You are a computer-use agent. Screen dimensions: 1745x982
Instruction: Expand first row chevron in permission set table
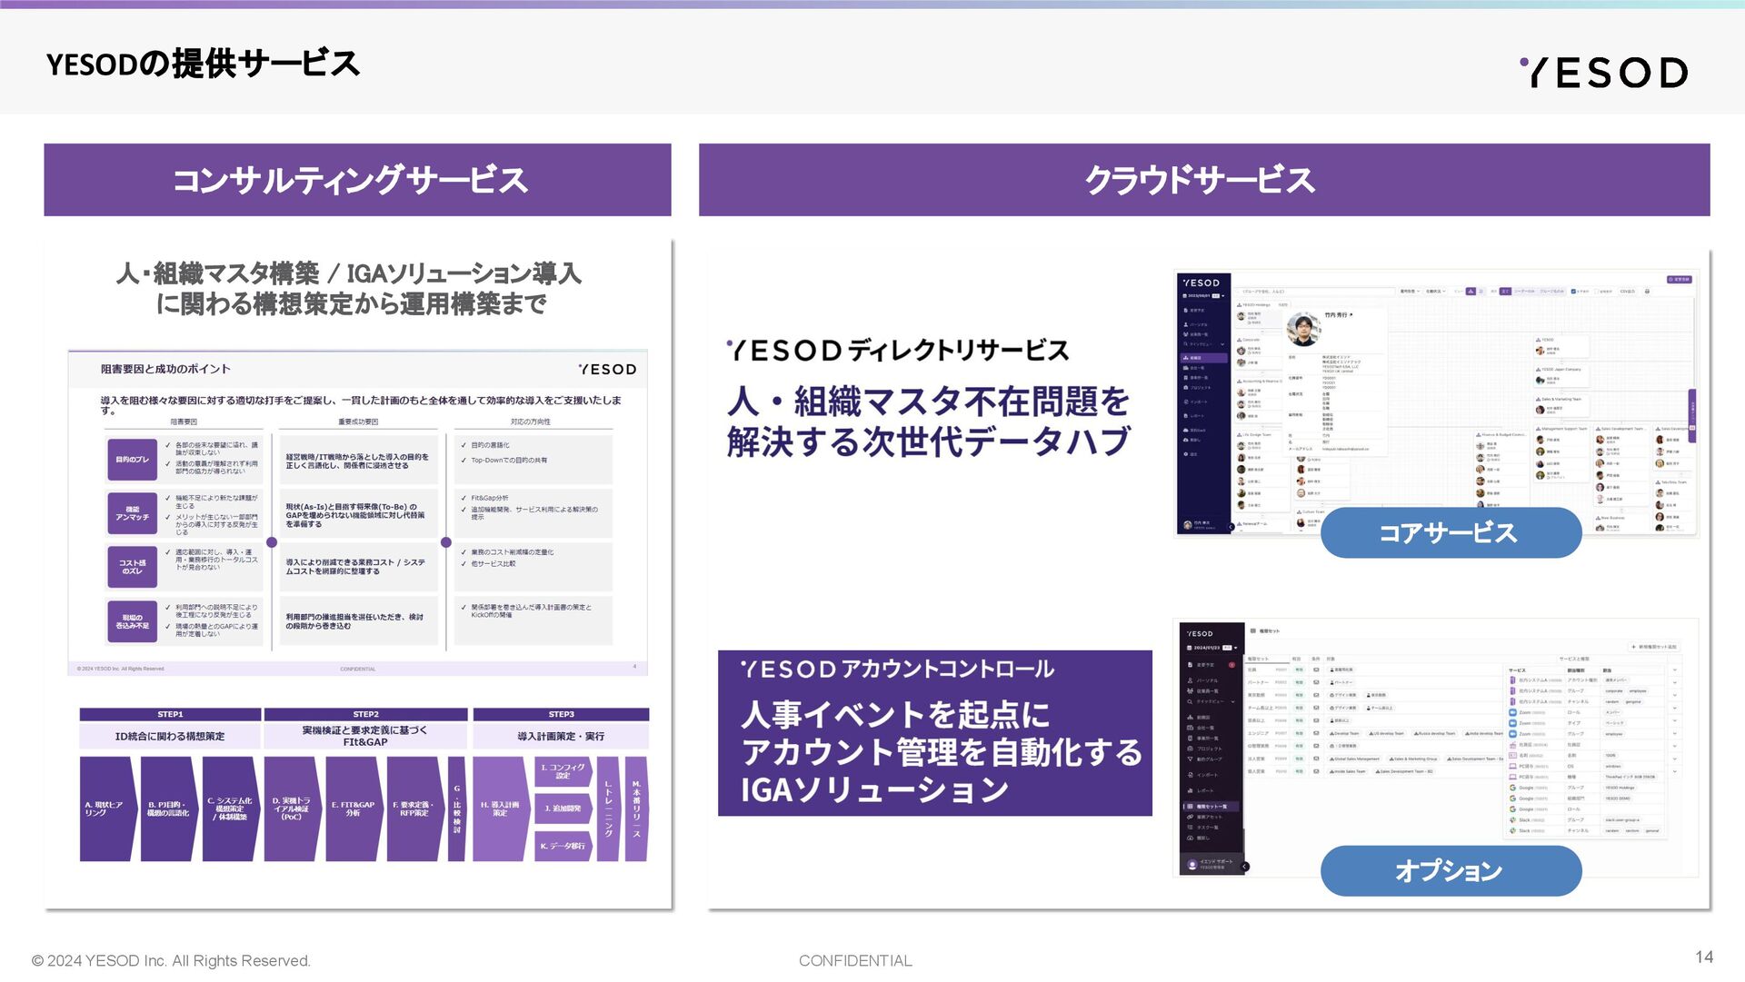tap(1674, 670)
